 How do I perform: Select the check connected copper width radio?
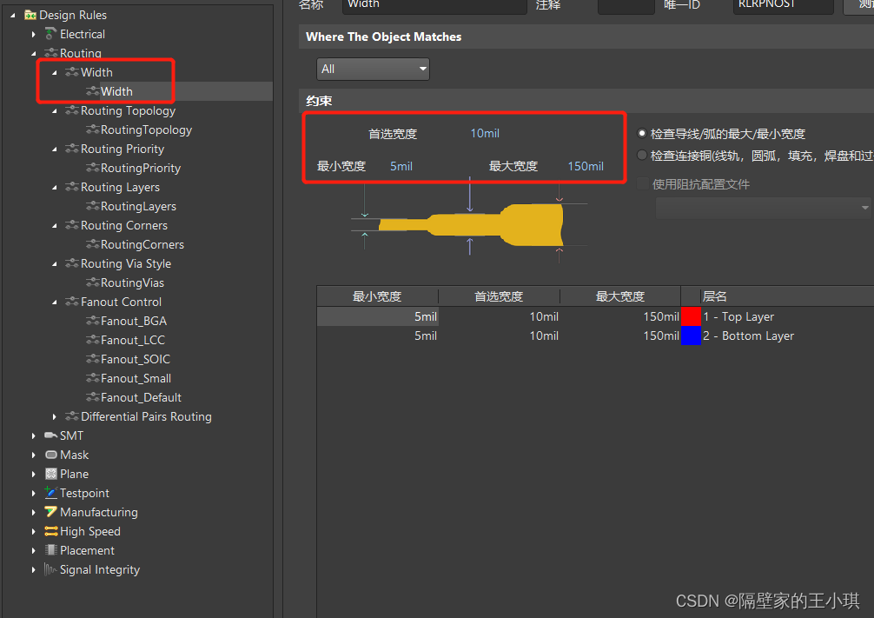(x=642, y=155)
